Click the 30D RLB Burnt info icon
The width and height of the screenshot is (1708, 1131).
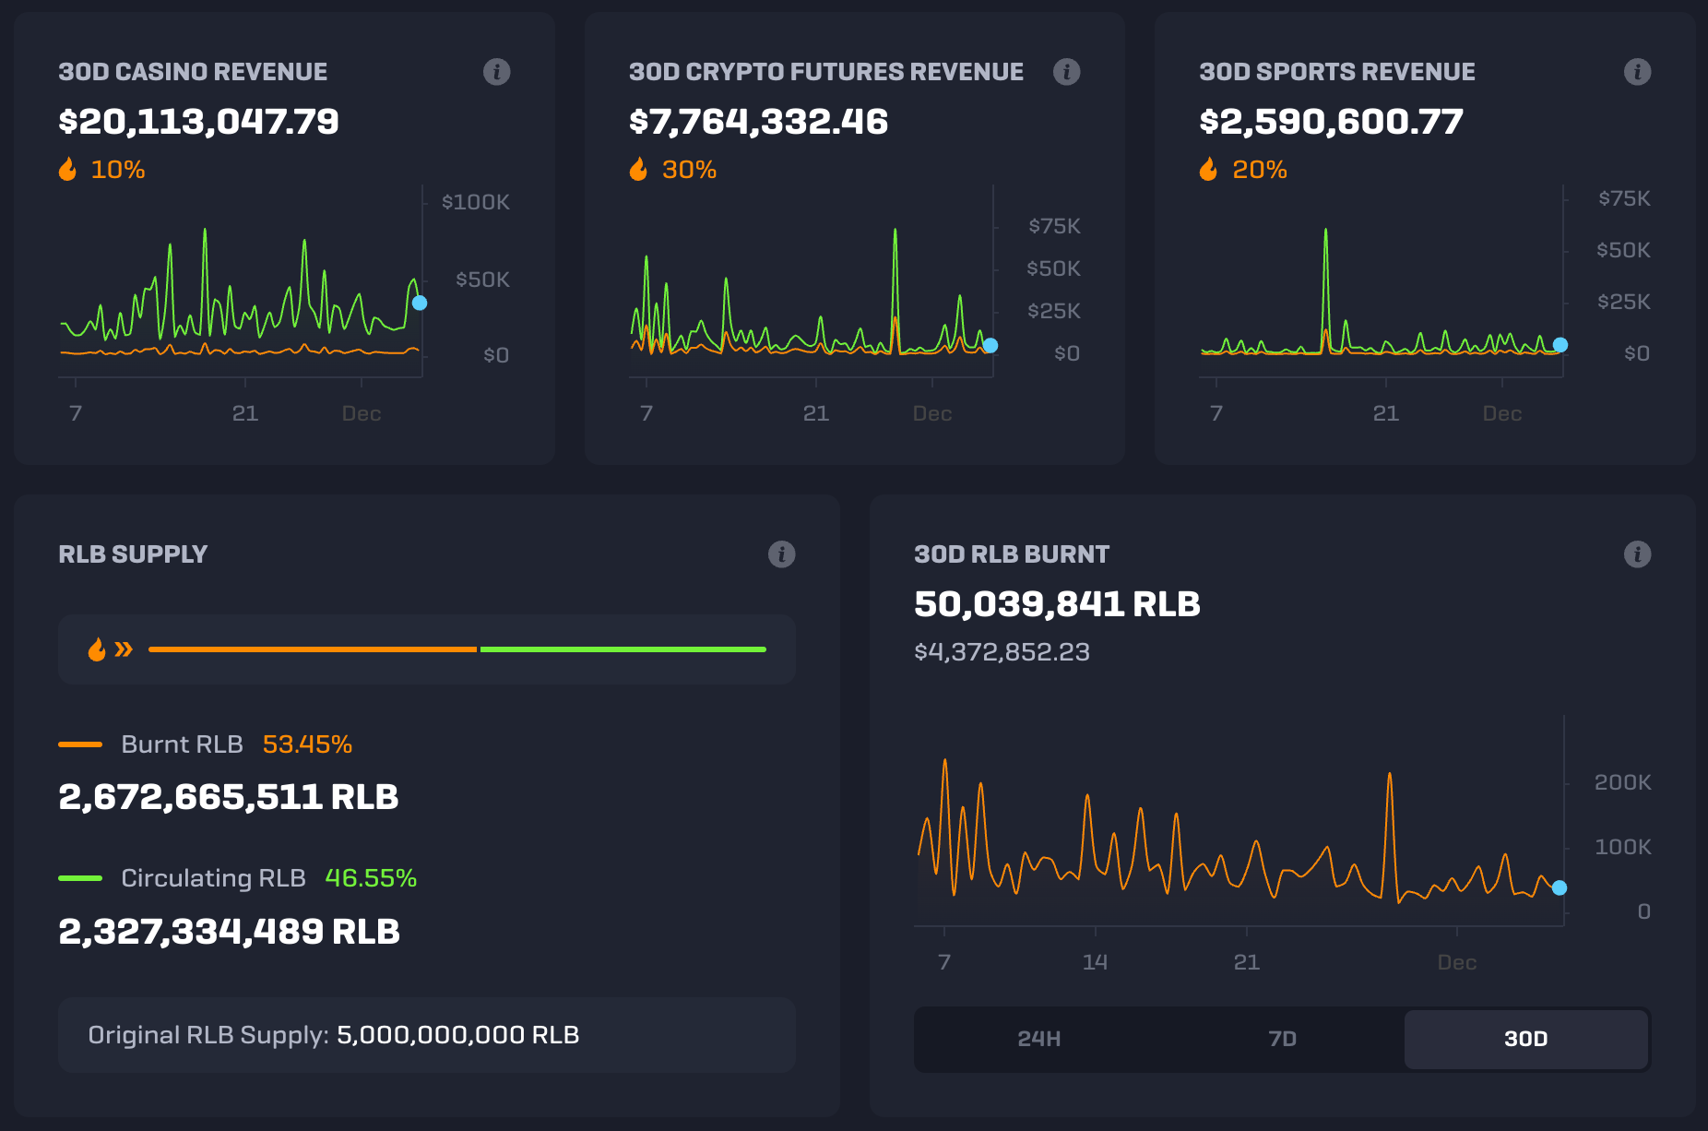[x=1637, y=554]
